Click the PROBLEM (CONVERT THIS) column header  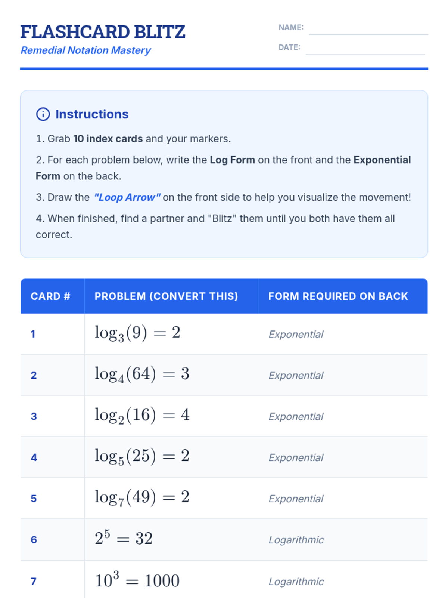pos(166,296)
